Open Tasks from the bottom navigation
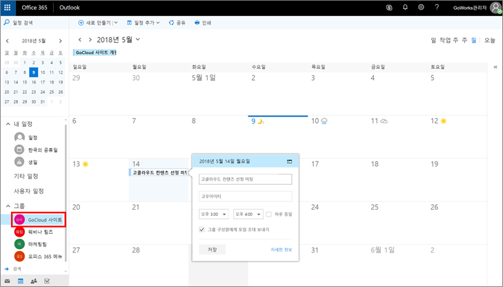Viewport: 503px width, 287px height. [x=47, y=281]
